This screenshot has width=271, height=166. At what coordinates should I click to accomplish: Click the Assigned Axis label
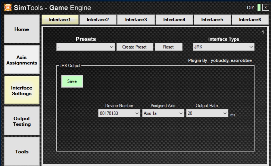pyautogui.click(x=163, y=106)
